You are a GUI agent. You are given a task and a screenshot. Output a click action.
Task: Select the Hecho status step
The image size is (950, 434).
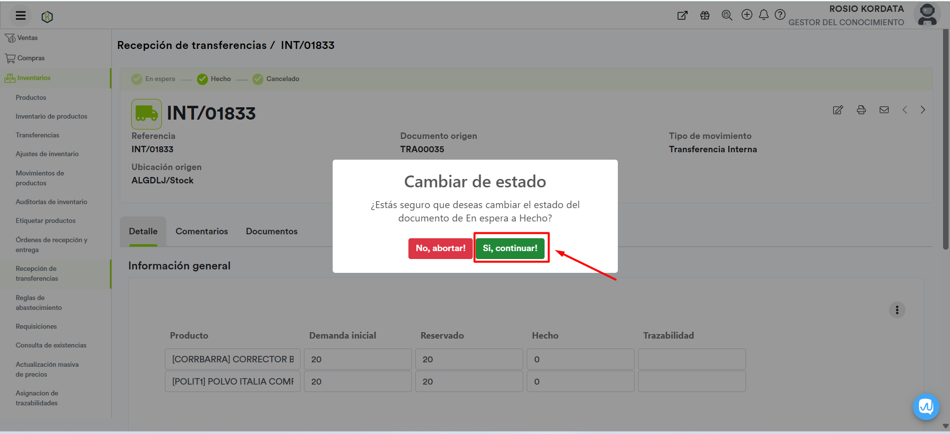[214, 79]
